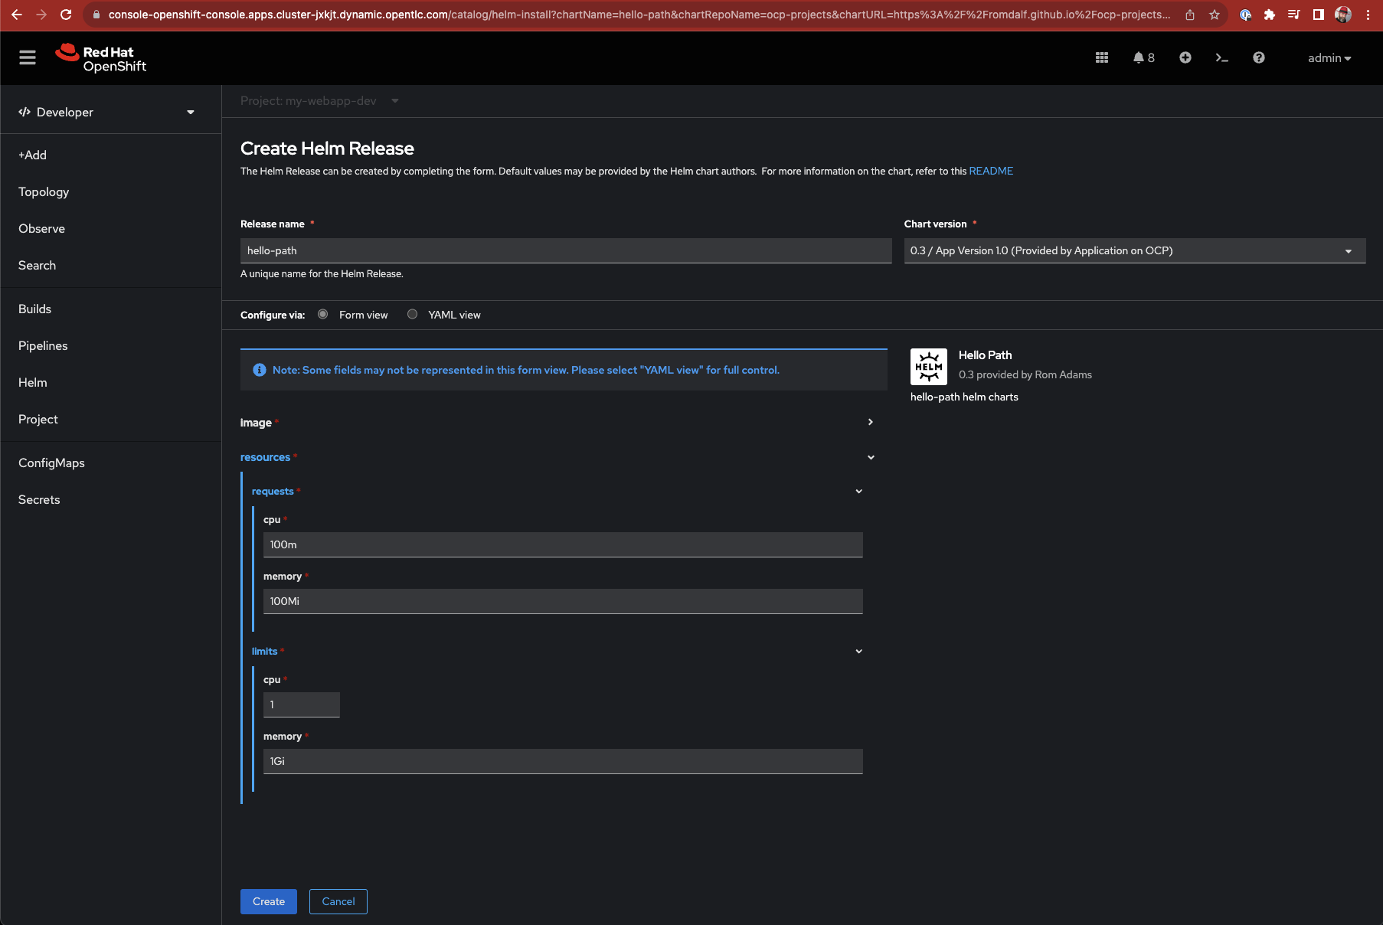Open the application launcher grid icon

pyautogui.click(x=1102, y=57)
